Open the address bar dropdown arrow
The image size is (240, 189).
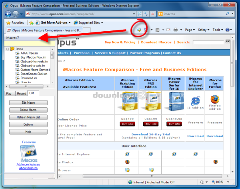point(134,14)
